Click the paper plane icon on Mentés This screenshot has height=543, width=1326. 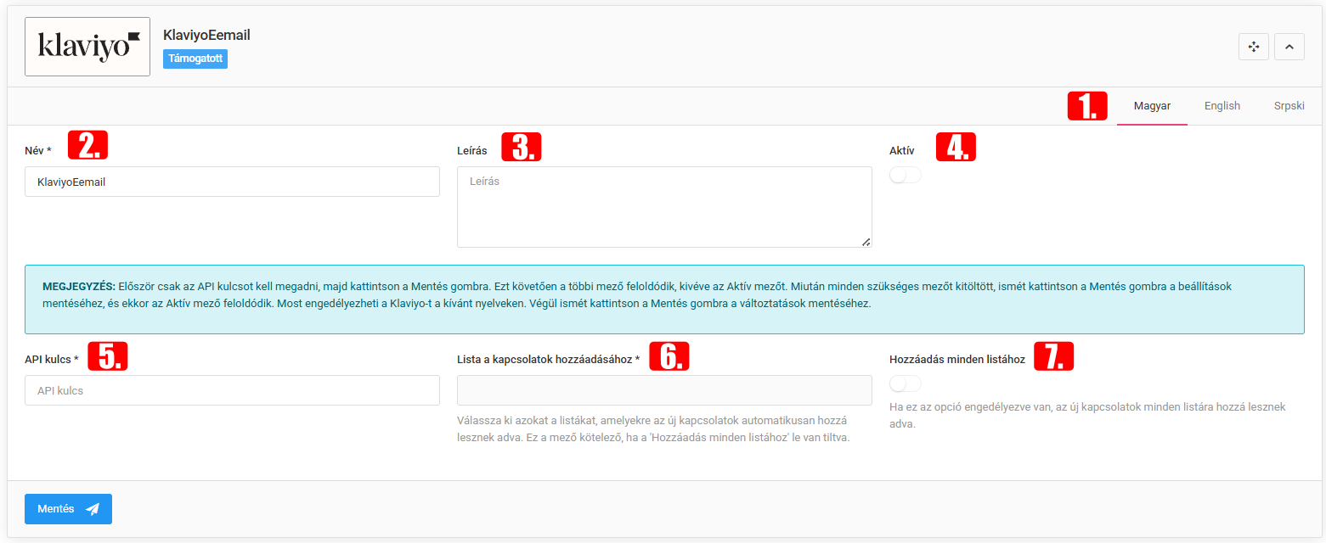[93, 509]
